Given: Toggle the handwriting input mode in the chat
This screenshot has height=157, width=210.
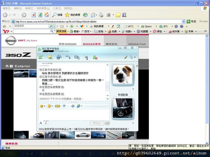Looking at the screenshot, I should click(x=46, y=123).
